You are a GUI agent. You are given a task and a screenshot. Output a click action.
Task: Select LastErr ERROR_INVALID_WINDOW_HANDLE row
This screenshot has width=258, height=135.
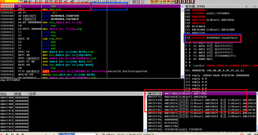(x=222, y=66)
